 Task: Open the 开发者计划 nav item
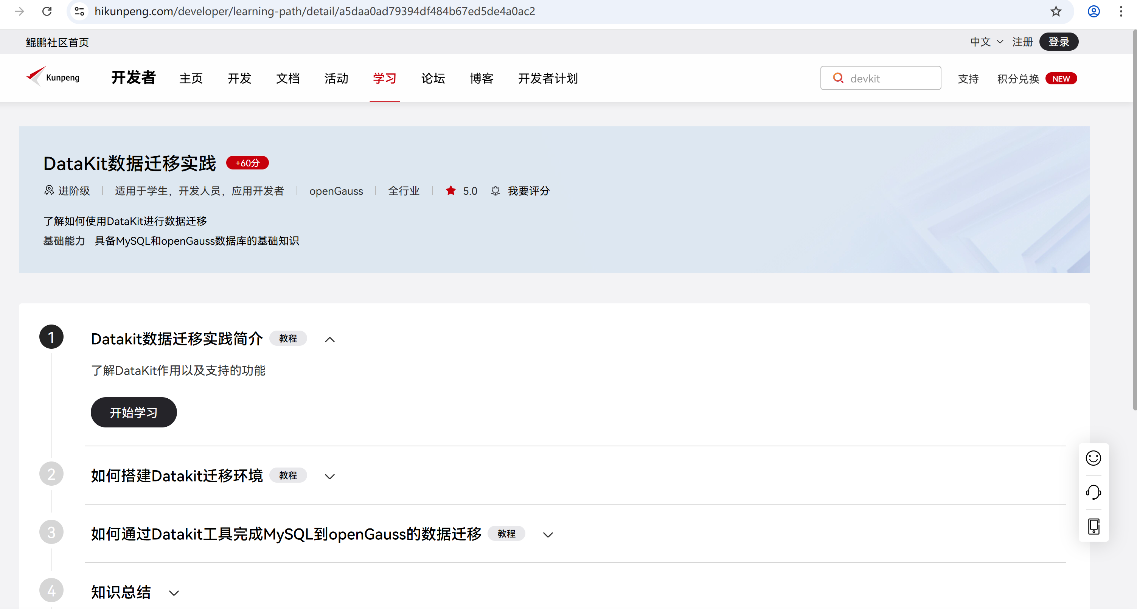pyautogui.click(x=548, y=78)
